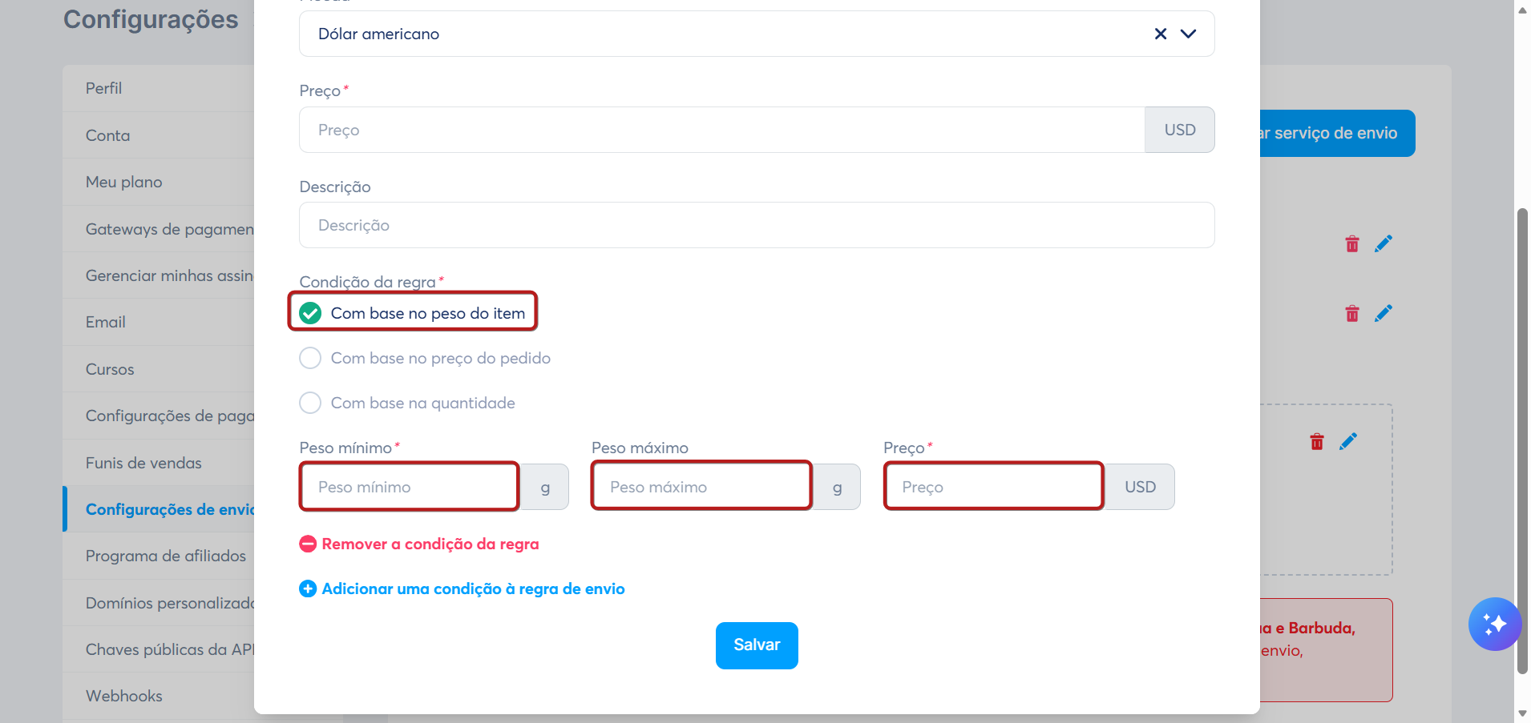Screen dimensions: 1531x723
Task: Select Com base na quantidade option
Action: (x=407, y=403)
